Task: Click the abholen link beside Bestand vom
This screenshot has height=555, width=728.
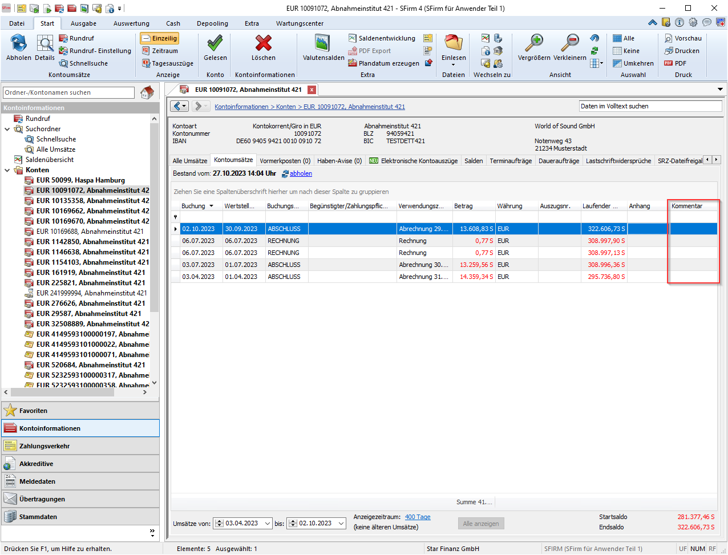Action: pos(301,173)
